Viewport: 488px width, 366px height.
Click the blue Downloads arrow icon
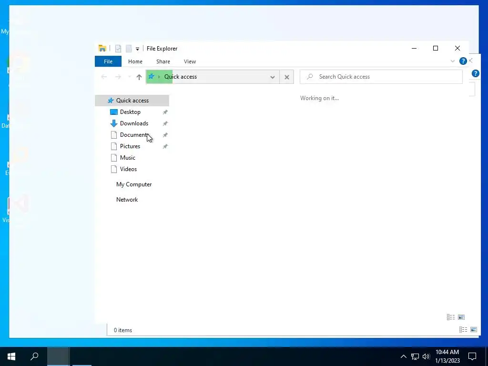tap(114, 123)
